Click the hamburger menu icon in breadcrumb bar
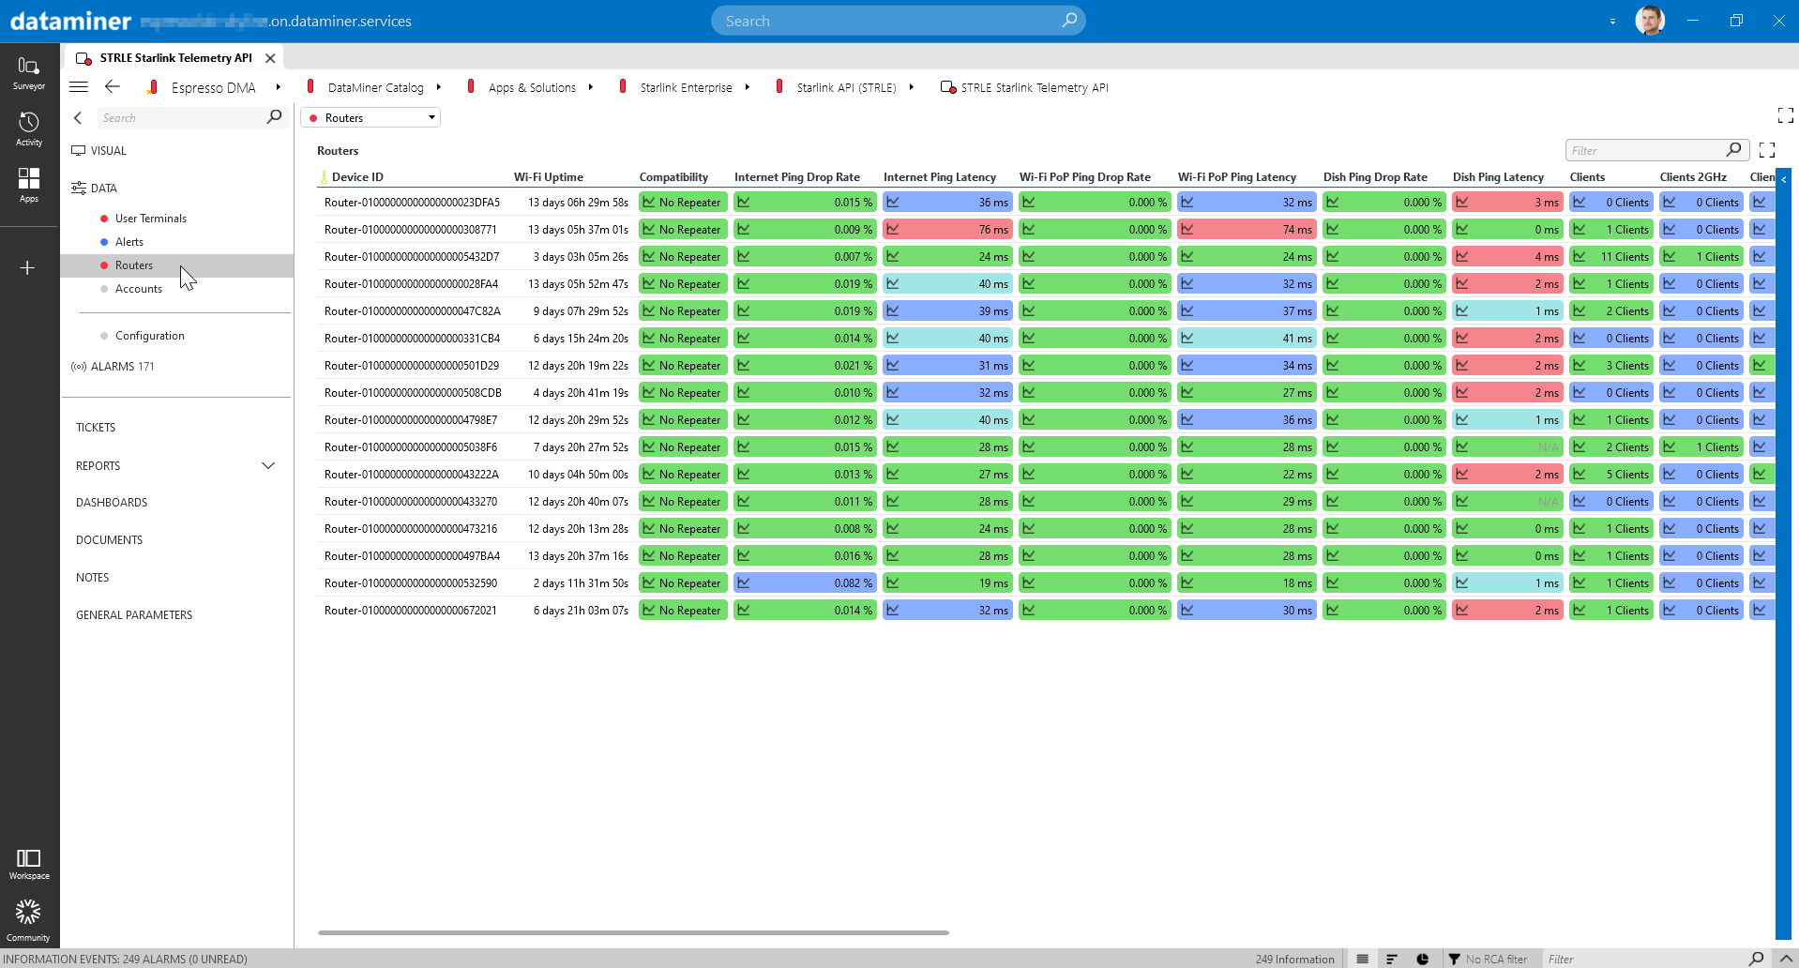Image resolution: width=1799 pixels, height=968 pixels. 79,87
